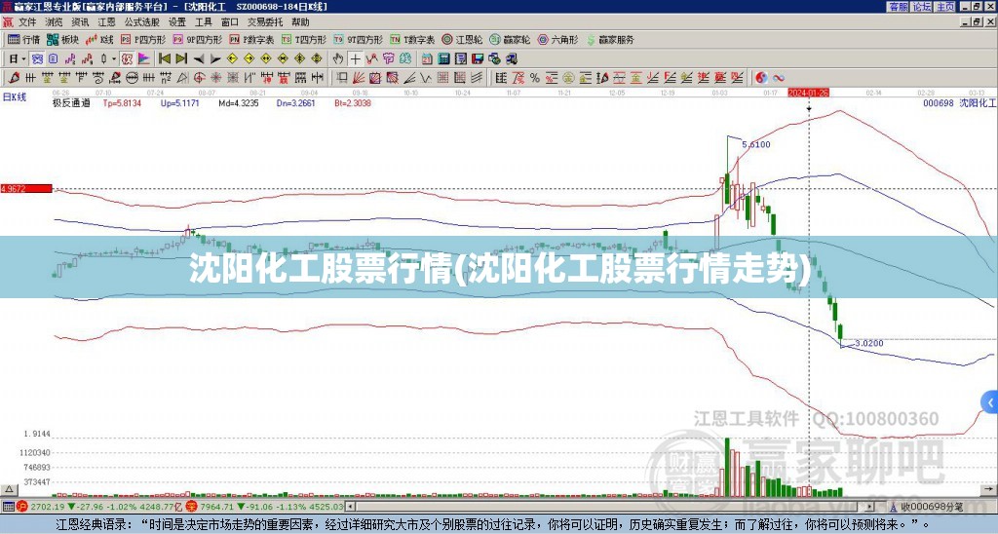The height and width of the screenshot is (534, 998).
Task: Click the percent symbol tool icon
Action: [x=535, y=78]
